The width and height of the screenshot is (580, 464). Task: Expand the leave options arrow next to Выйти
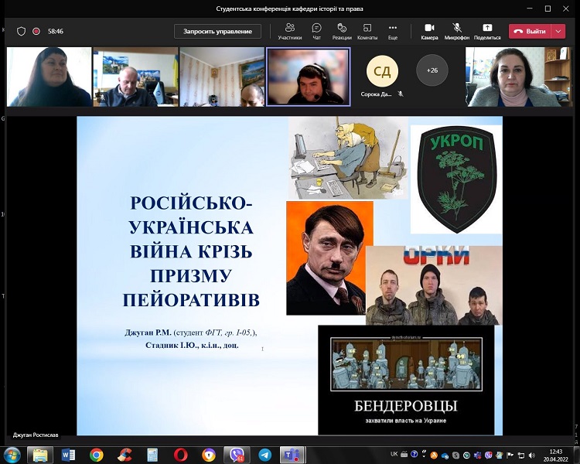(558, 32)
